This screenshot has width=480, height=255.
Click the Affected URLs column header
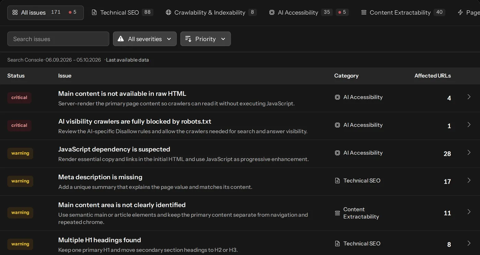[x=433, y=76]
